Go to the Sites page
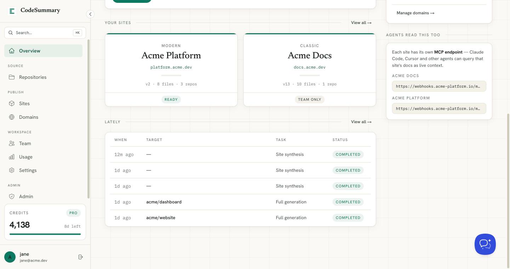Viewport: 510px width, 269px height. 43,104
